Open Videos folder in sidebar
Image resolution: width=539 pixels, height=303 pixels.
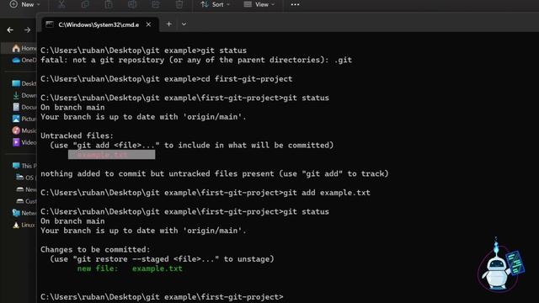(x=24, y=142)
